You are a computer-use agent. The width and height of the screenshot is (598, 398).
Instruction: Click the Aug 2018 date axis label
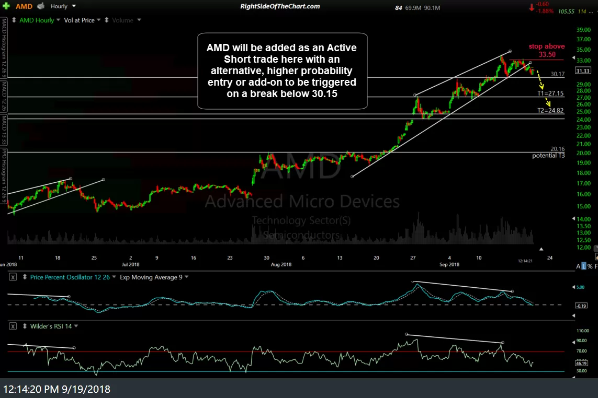pyautogui.click(x=281, y=264)
